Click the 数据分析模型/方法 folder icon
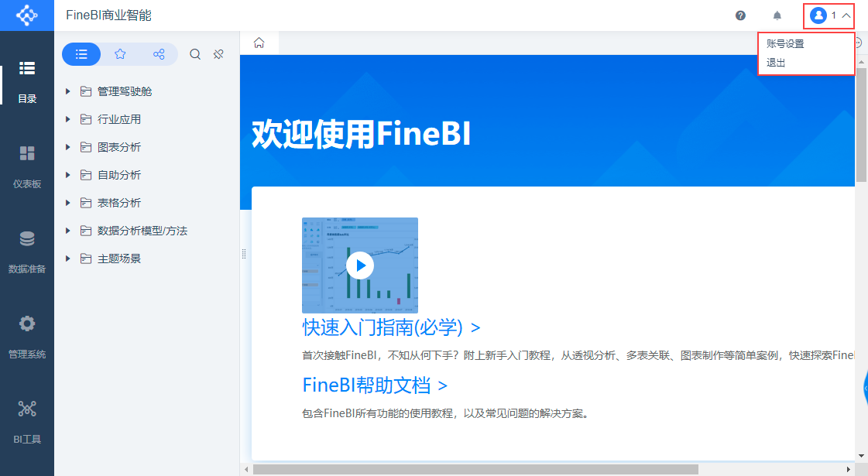Image resolution: width=868 pixels, height=476 pixels. pyautogui.click(x=86, y=231)
